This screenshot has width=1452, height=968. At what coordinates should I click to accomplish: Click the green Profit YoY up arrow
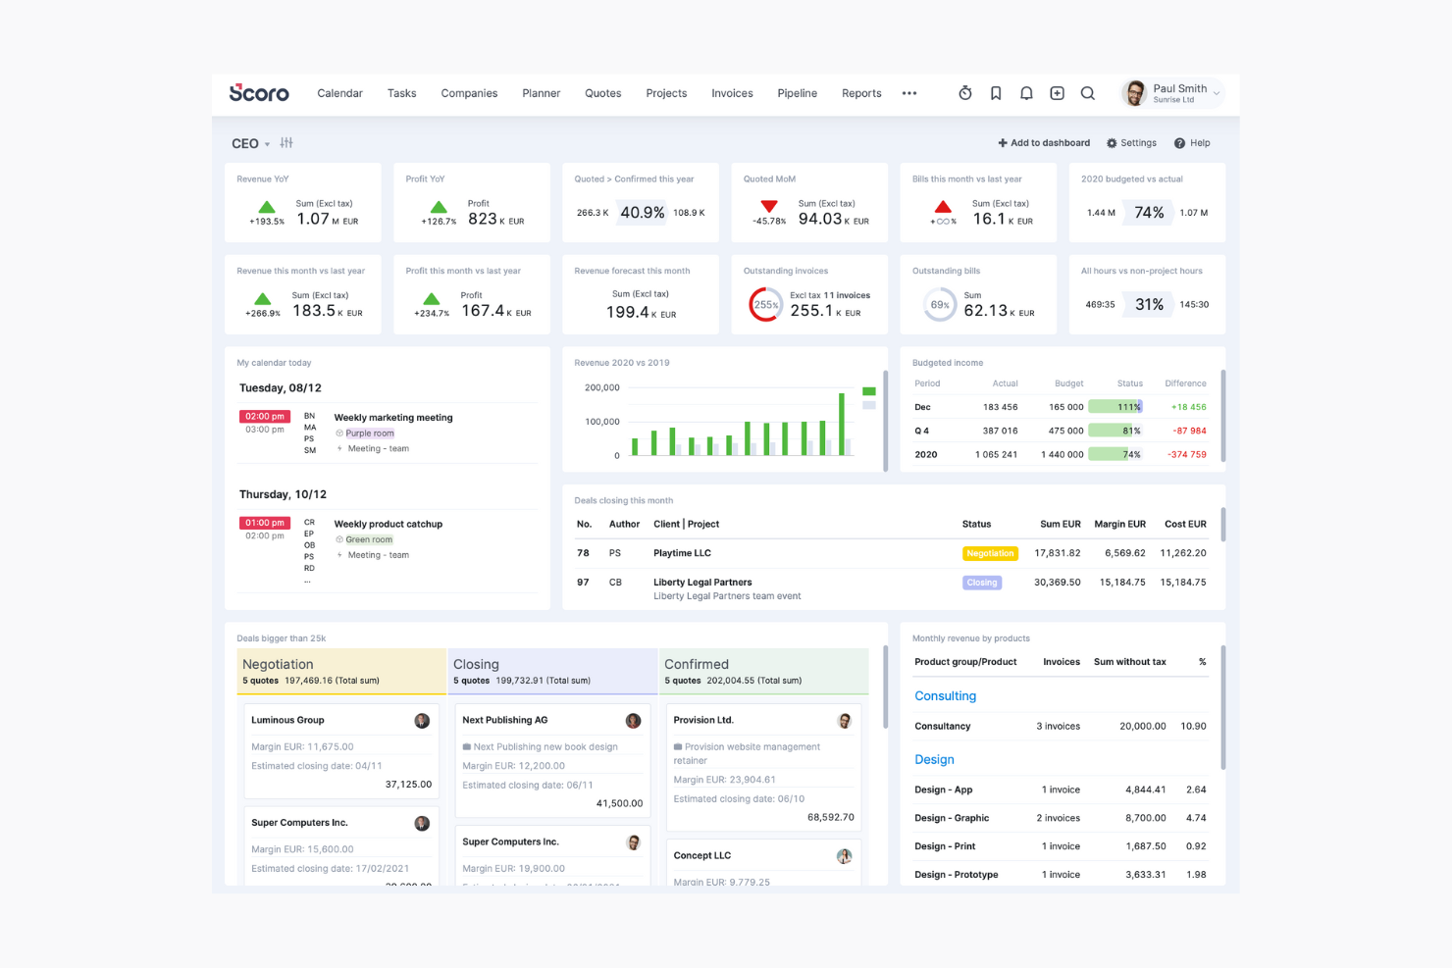439,207
